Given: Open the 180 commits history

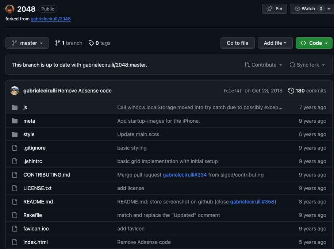Looking at the screenshot, I should click(x=307, y=91).
